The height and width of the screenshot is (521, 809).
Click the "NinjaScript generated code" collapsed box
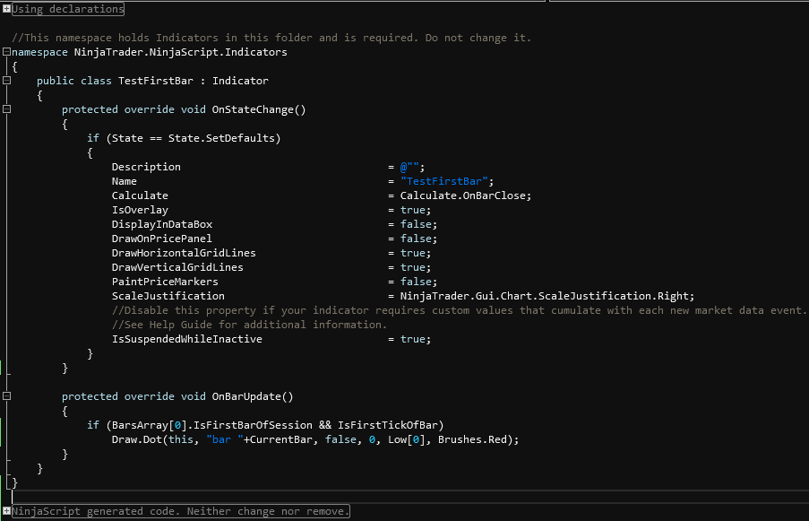click(180, 511)
